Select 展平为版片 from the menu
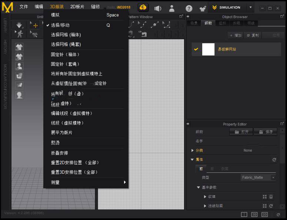Image resolution: width=287 pixels, height=220 pixels. click(62, 132)
